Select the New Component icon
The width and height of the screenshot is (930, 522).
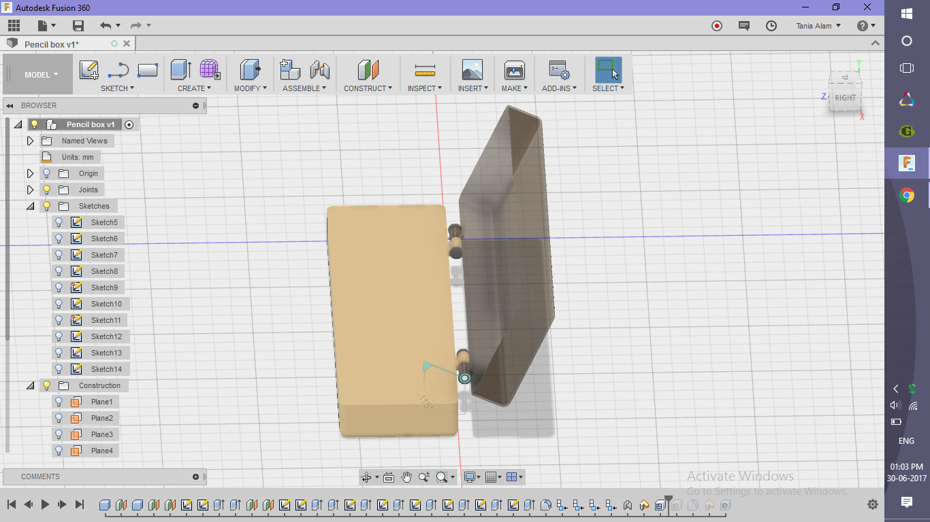pyautogui.click(x=290, y=69)
